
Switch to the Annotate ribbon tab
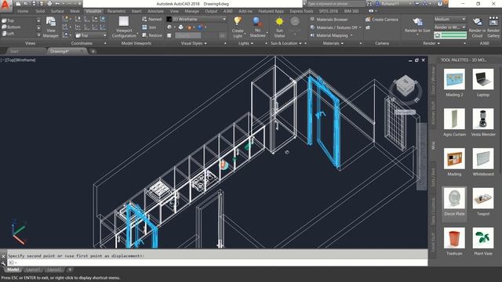(155, 11)
